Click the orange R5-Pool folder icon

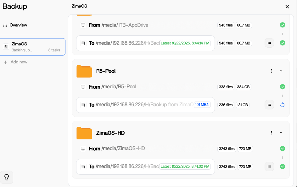pos(84,71)
